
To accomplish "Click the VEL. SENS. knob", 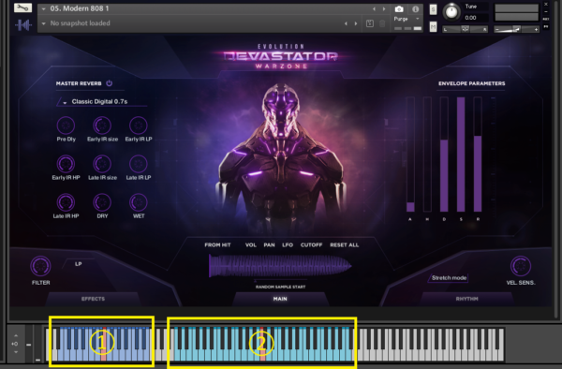I will pos(520,266).
